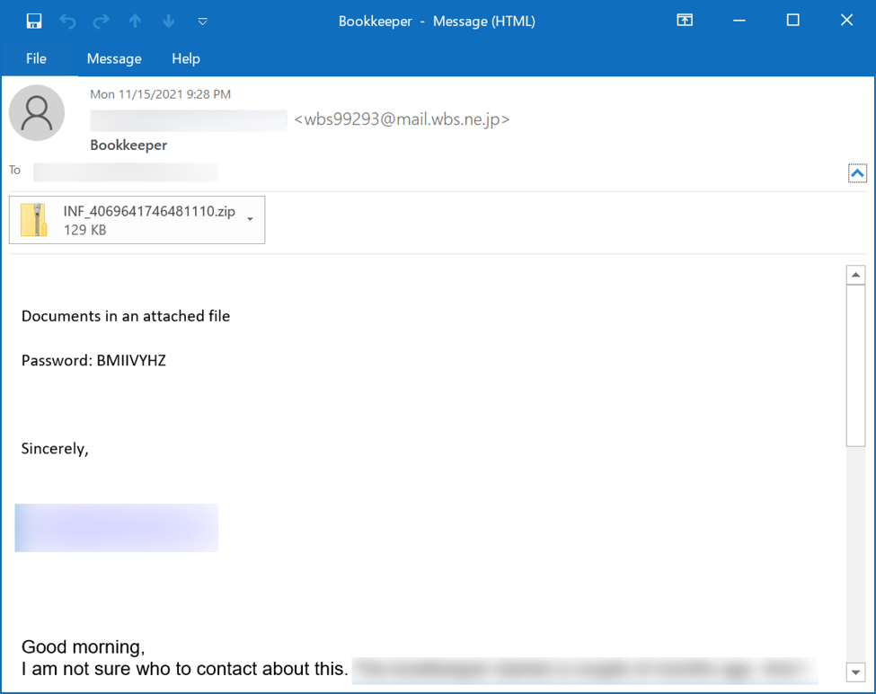Open the File tab
This screenshot has width=876, height=694.
pos(36,58)
